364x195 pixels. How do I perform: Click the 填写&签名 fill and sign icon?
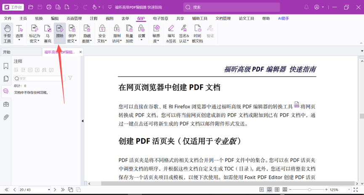point(171,33)
